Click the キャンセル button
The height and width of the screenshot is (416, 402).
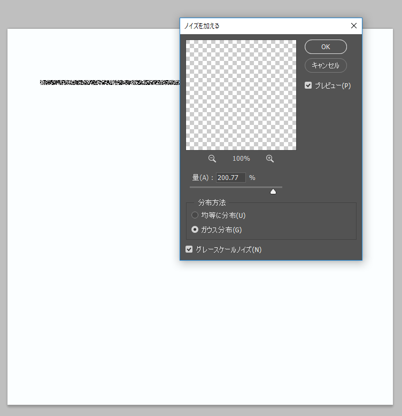click(326, 65)
